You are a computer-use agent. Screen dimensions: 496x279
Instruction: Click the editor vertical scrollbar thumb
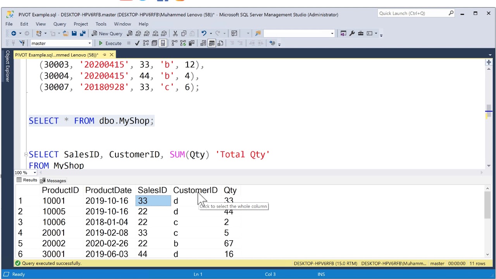tap(489, 110)
